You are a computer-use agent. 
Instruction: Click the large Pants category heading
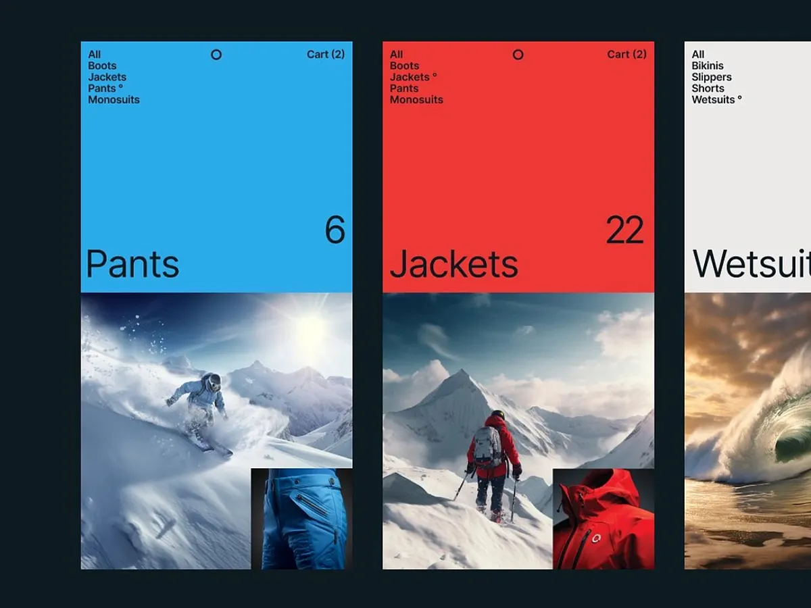[x=133, y=263]
